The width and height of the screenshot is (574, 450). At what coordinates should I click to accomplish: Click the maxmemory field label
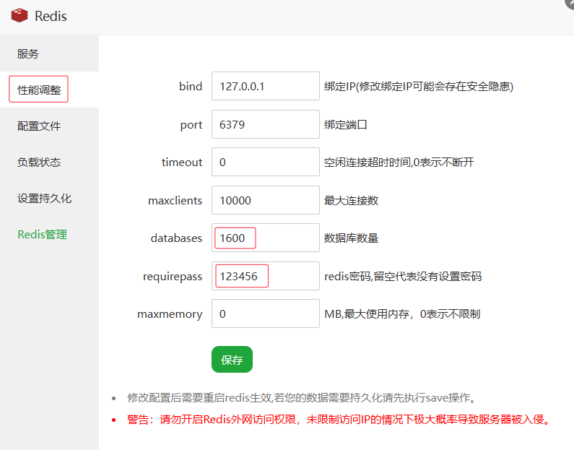click(x=170, y=314)
